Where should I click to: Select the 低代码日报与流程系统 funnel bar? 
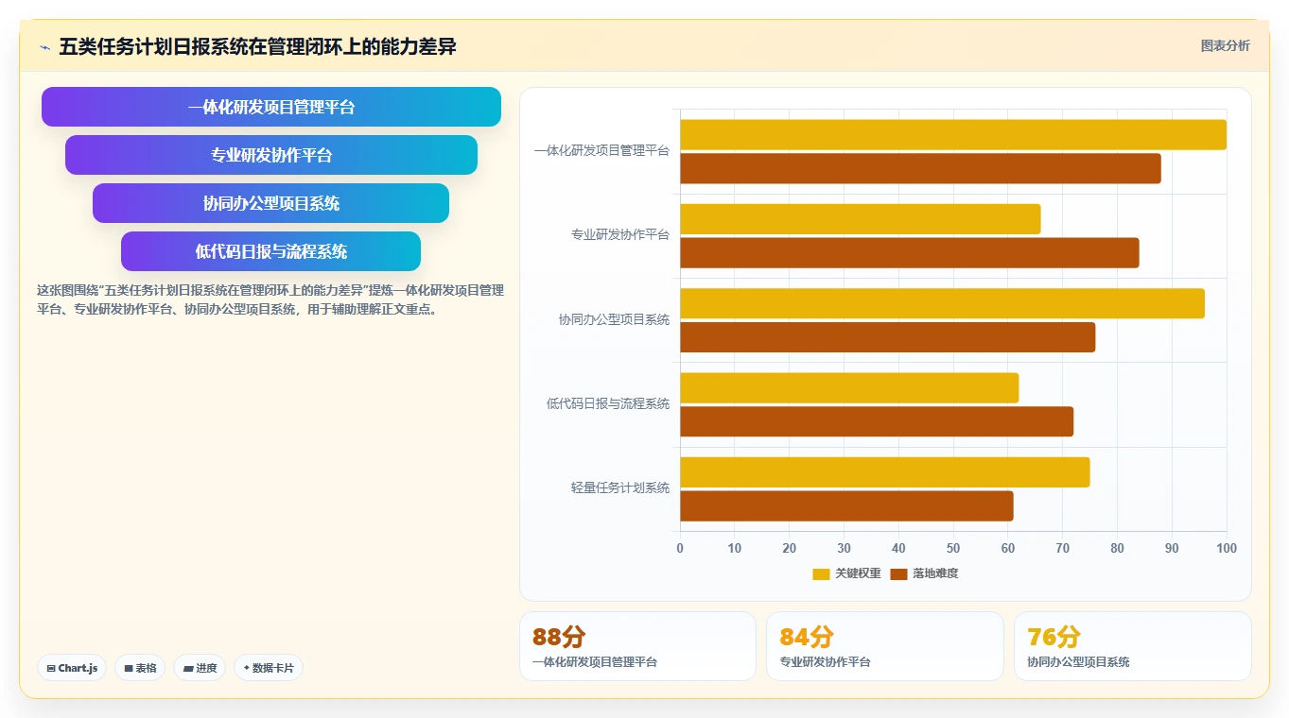click(271, 251)
